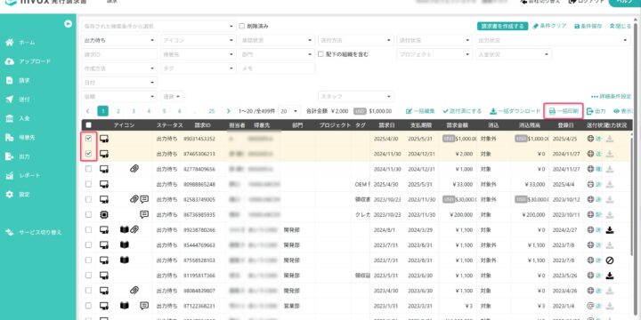Toggle the select-all checkbox in table header
The image size is (641, 320).
tap(89, 125)
